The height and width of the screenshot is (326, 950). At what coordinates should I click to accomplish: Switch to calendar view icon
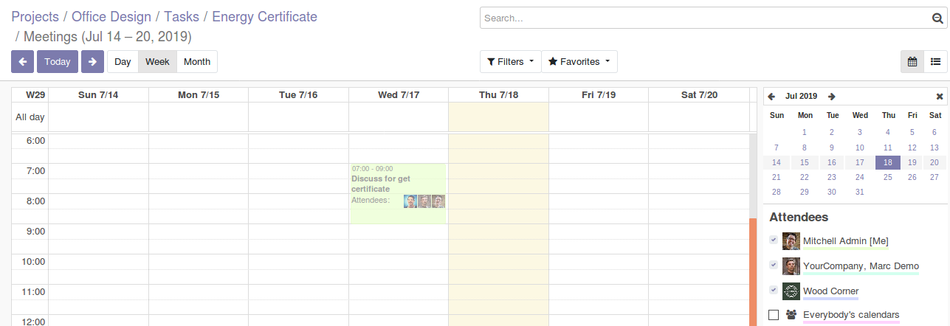(912, 62)
